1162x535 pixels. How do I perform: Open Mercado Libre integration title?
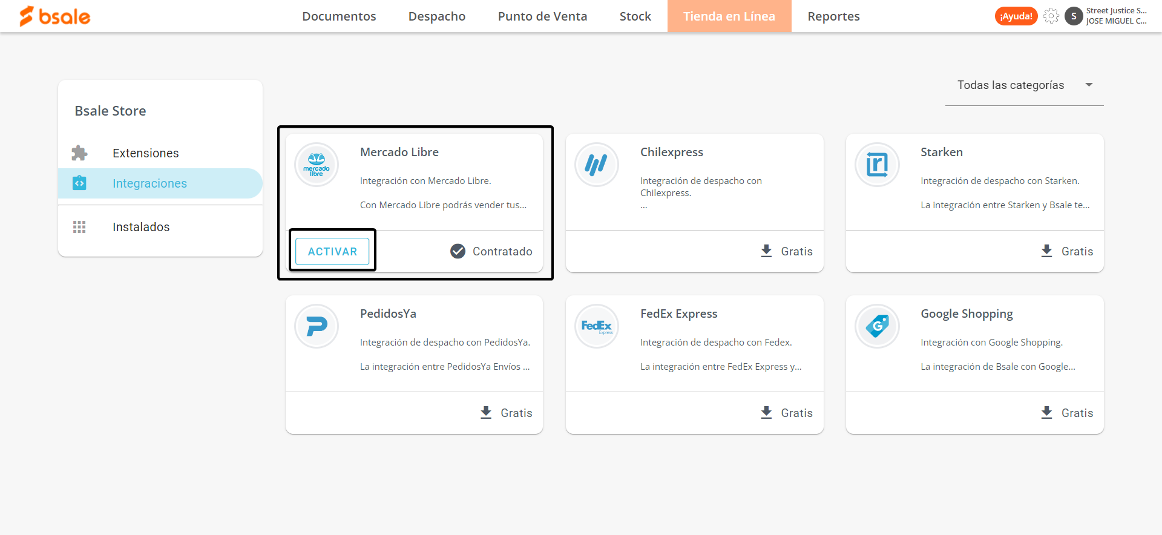(x=399, y=152)
